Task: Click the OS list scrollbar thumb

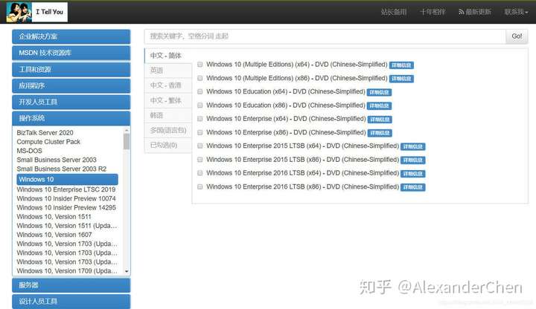Action: pos(127,142)
